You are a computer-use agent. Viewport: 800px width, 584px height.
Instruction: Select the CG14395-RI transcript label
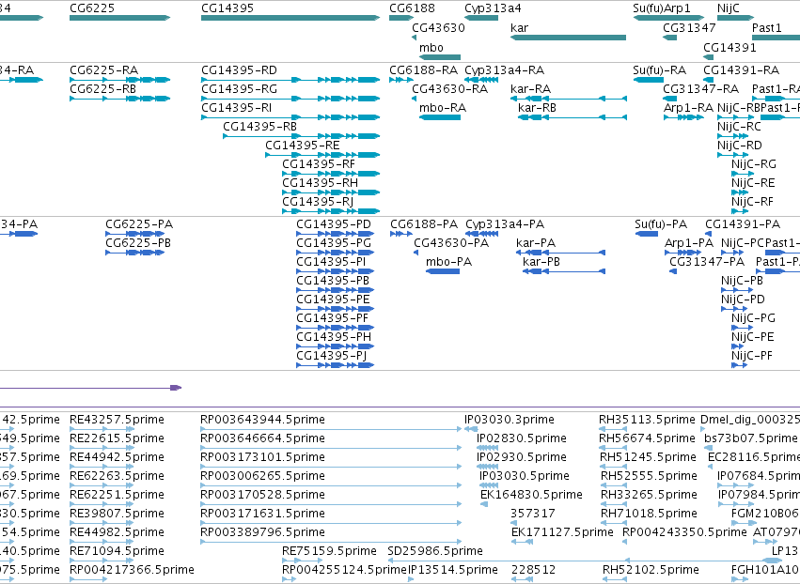tap(237, 108)
